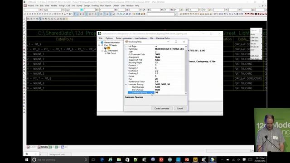Select the Start Chainage value 5400
This screenshot has height=163, width=290.
[x=157, y=87]
